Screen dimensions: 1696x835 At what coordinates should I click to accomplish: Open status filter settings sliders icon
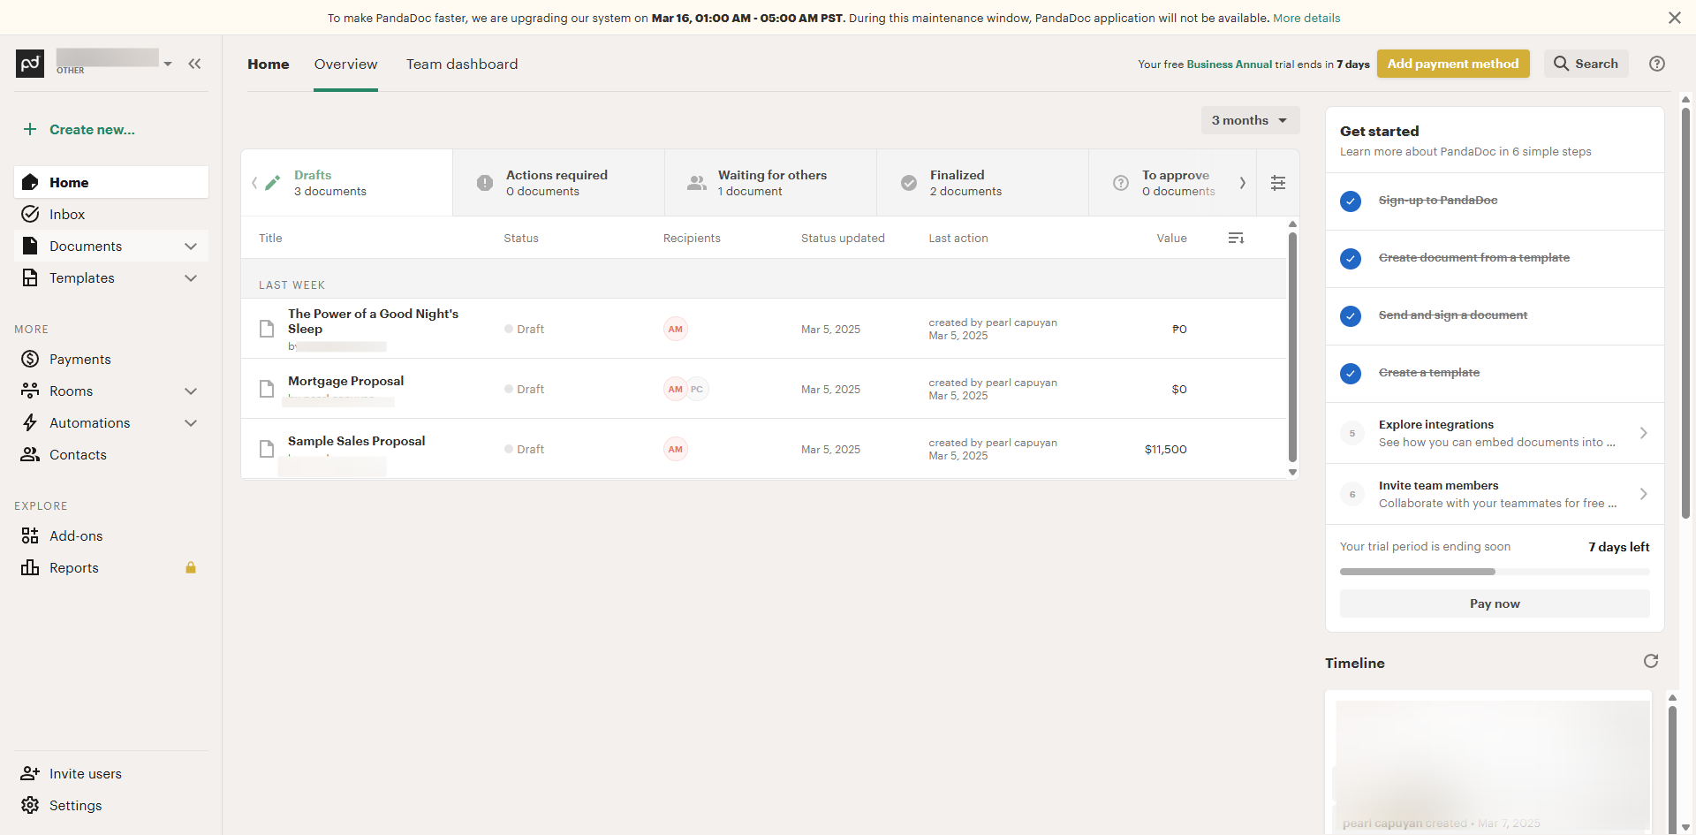(x=1278, y=183)
